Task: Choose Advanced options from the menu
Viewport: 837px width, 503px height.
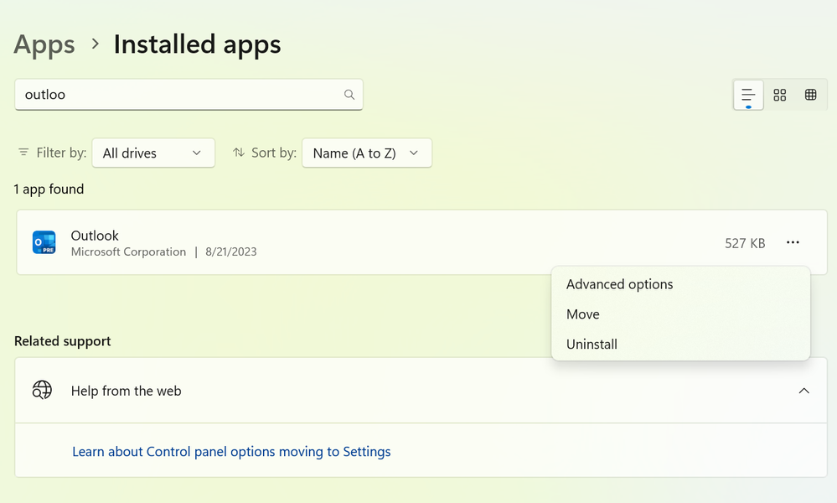Action: pos(620,284)
